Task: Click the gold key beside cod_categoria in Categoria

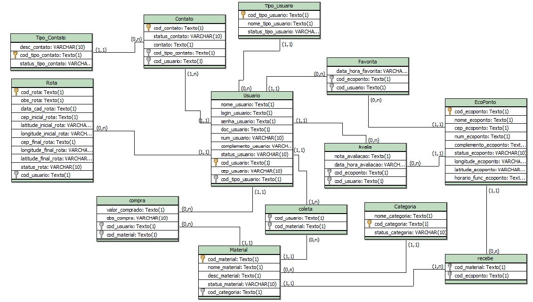Action: click(370, 223)
